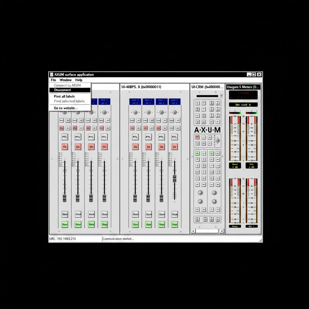Click the raised fader handle on fourth Ui-46BPS strip
The image size is (309, 309).
click(x=174, y=179)
